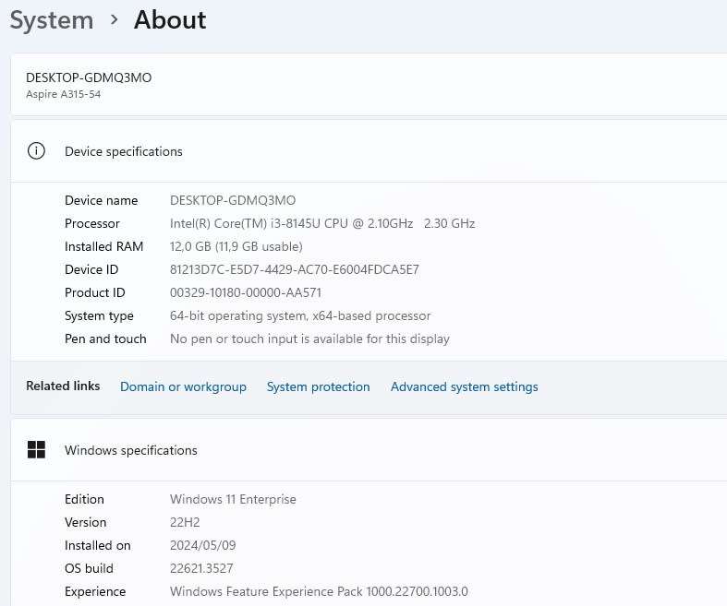The width and height of the screenshot is (727, 606).
Task: Collapse the Windows specifications section header
Action: tap(369, 450)
